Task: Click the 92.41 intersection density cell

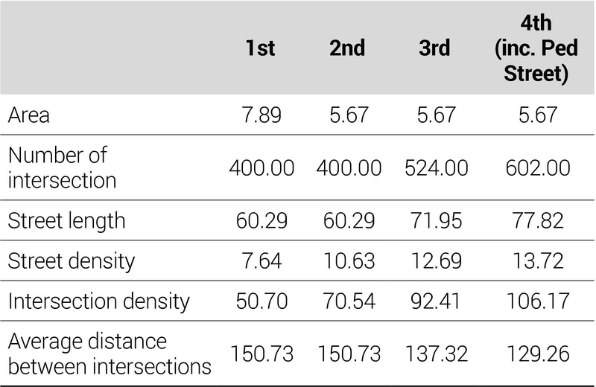Action: click(434, 301)
